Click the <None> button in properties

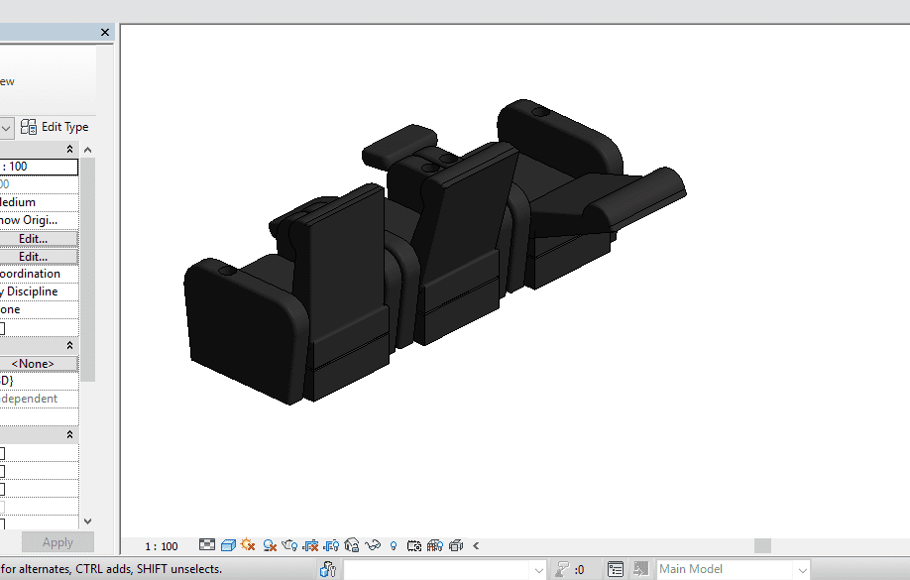click(34, 364)
